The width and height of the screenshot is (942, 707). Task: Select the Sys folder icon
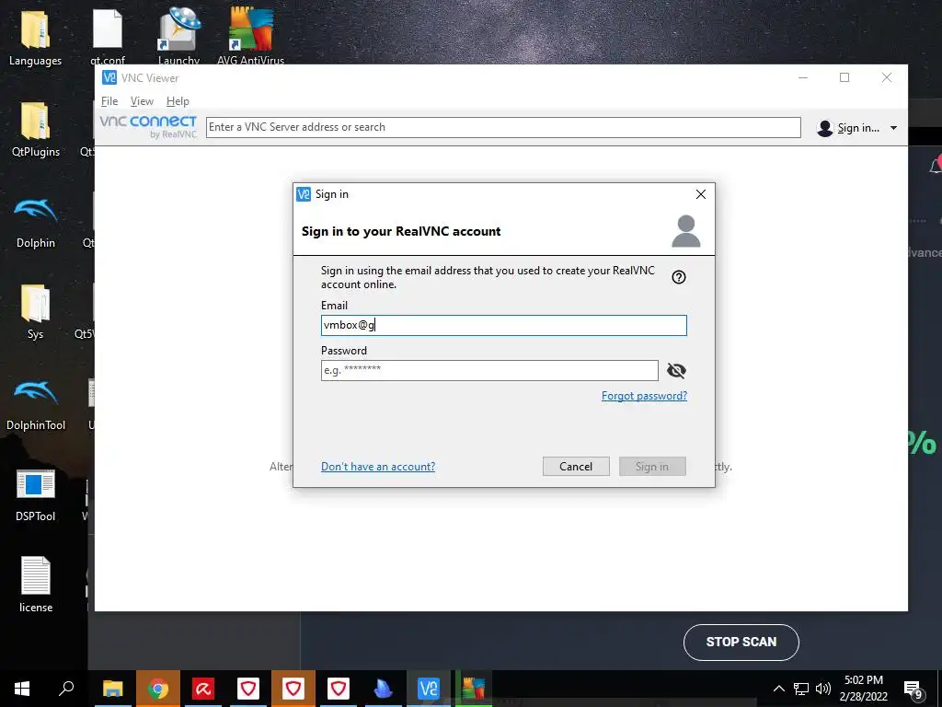click(36, 311)
